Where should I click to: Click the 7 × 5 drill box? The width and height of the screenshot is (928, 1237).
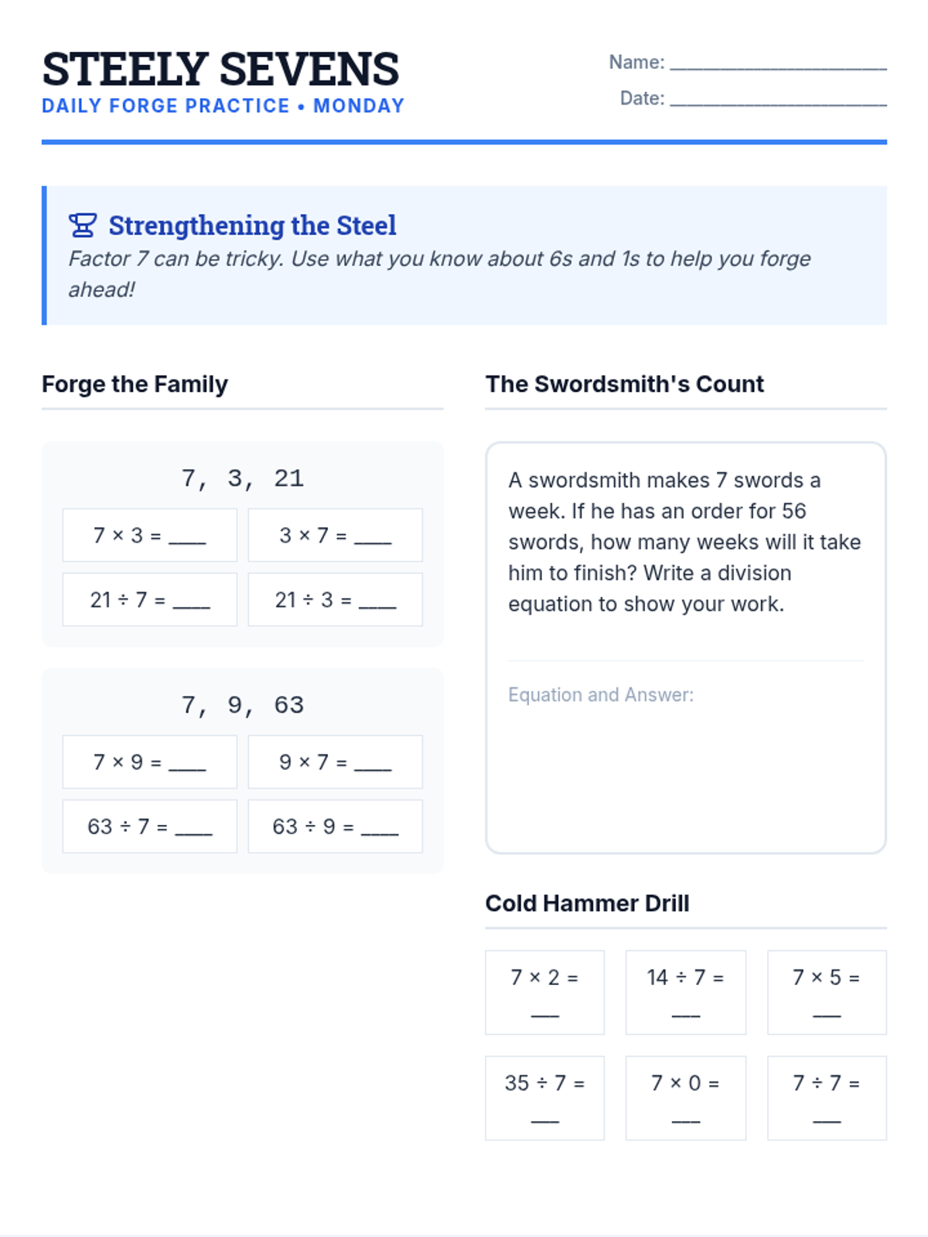tap(826, 992)
